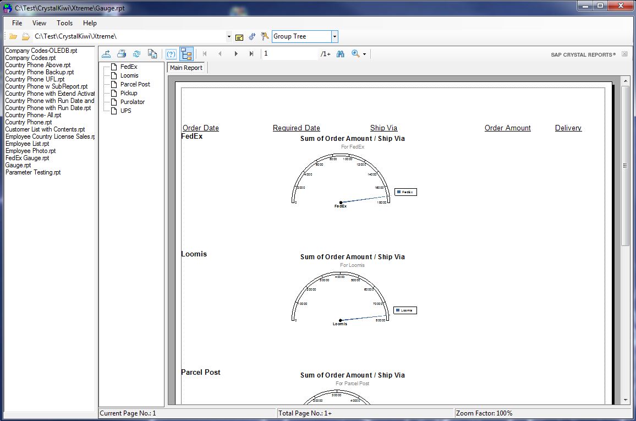Open Employee List.rpt from file list
636x421 pixels.
(x=27, y=144)
